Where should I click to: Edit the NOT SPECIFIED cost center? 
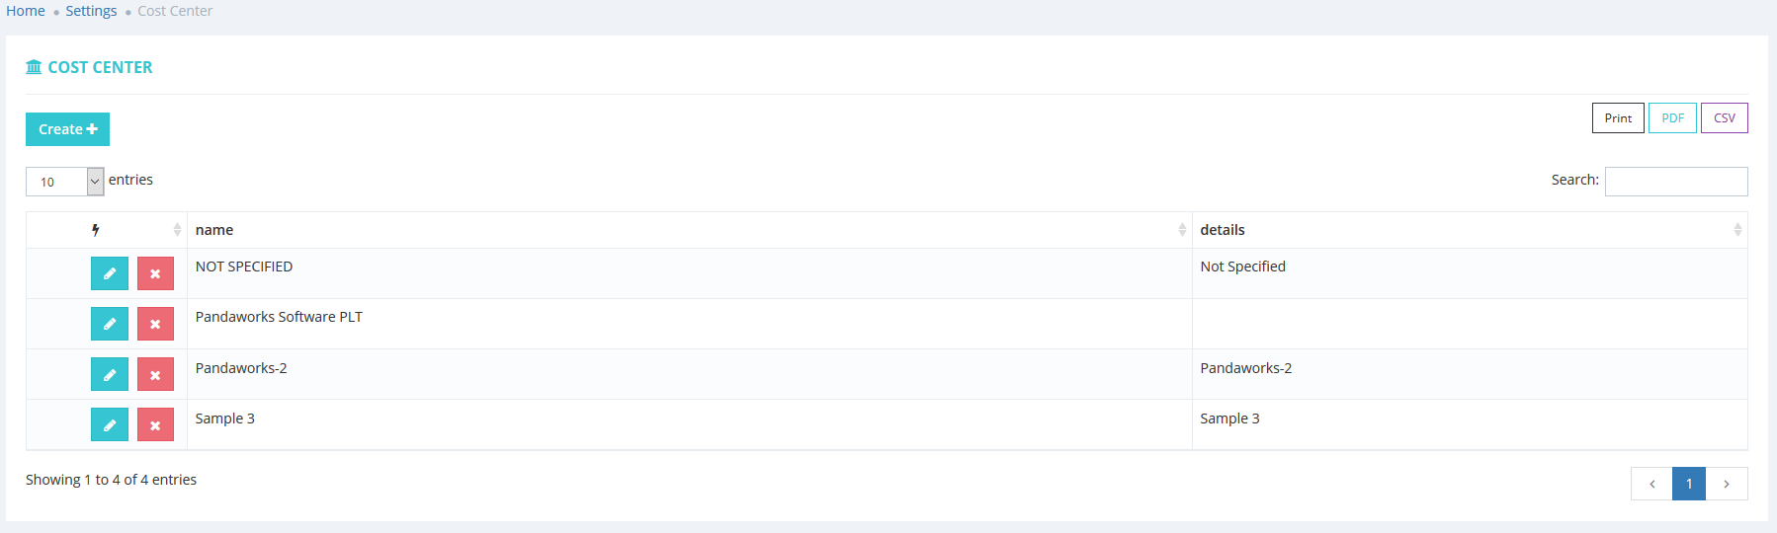click(110, 273)
